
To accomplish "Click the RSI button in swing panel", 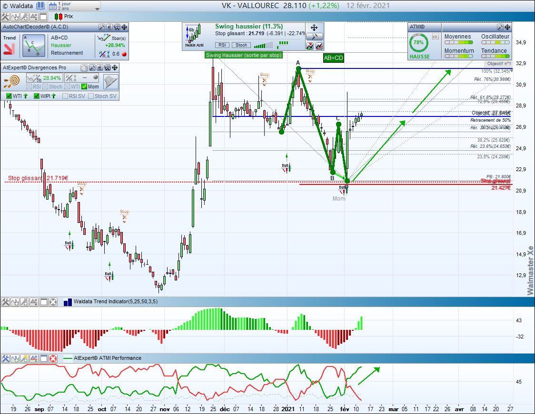I will 222,45.
